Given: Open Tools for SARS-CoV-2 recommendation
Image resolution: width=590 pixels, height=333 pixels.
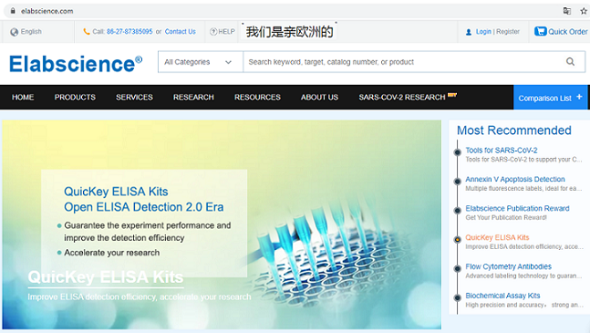Looking at the screenshot, I should click(502, 151).
